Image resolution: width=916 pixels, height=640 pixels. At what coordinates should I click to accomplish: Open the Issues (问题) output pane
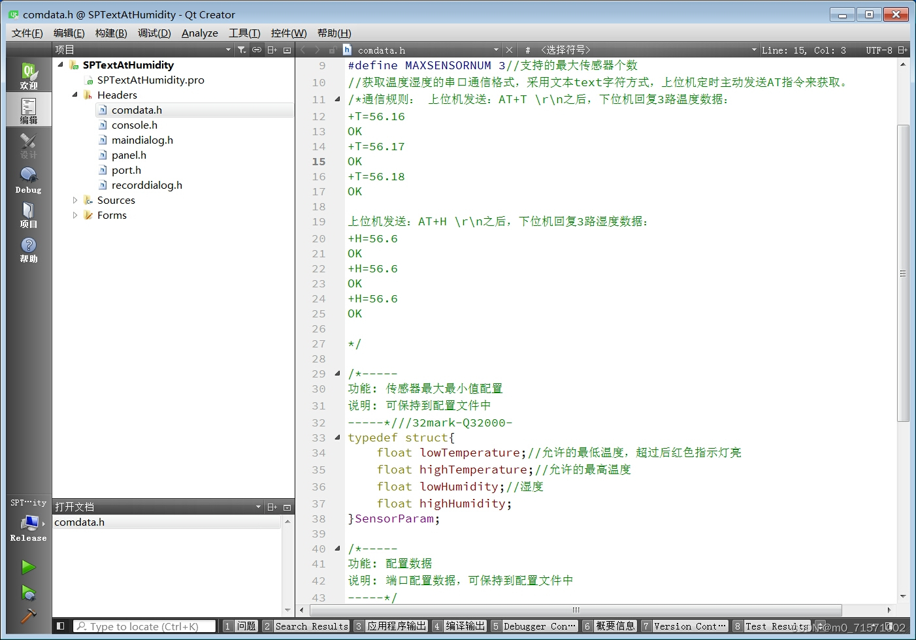(x=240, y=626)
